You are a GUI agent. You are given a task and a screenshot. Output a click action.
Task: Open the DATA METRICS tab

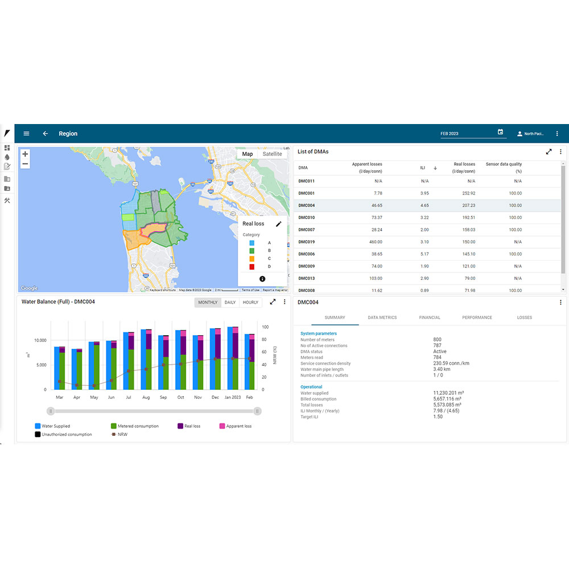[382, 318]
